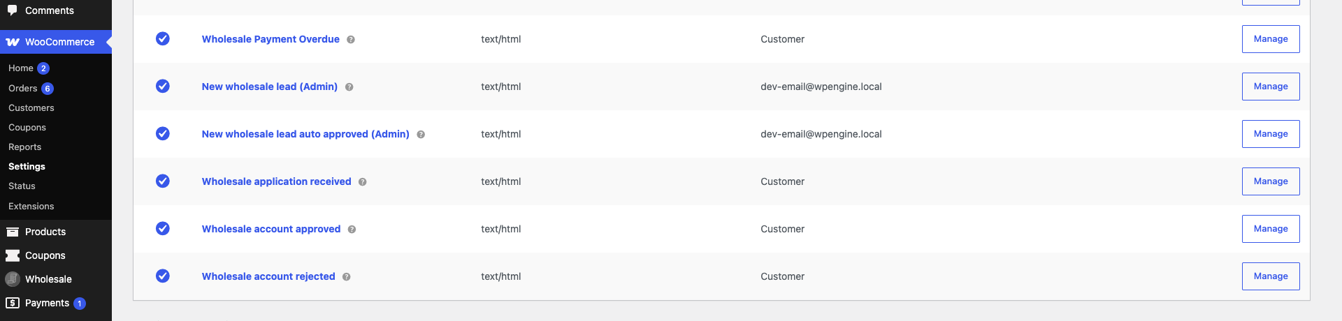This screenshot has height=321, width=1342.
Task: Open New wholesale lead auto approved (Admin) link
Action: tap(305, 134)
